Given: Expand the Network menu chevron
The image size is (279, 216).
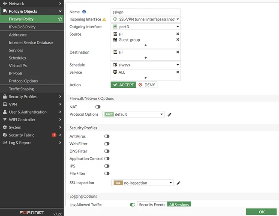Looking at the screenshot, I should click(60, 3).
